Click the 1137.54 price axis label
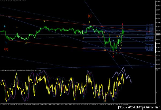This screenshot has width=161, height=110. [158, 6]
